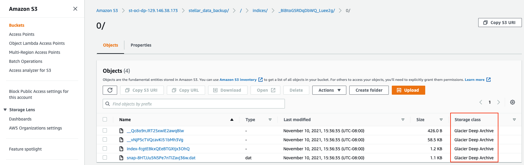Viewport: 524px width, 165px height.
Task: Click the previous page arrow in pagination
Action: [x=481, y=102]
